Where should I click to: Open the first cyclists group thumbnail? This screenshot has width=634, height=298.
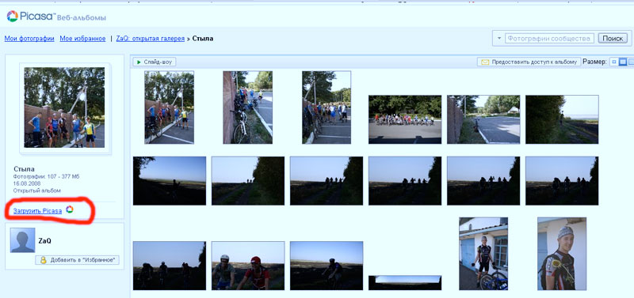(169, 108)
